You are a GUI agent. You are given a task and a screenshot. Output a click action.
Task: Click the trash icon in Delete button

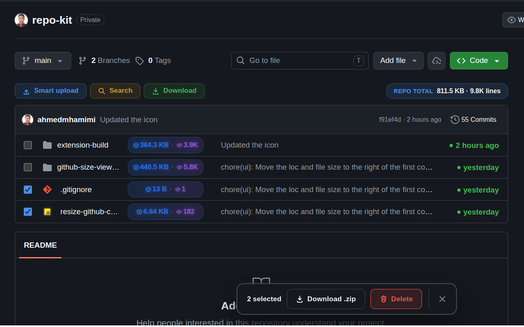[x=384, y=299]
